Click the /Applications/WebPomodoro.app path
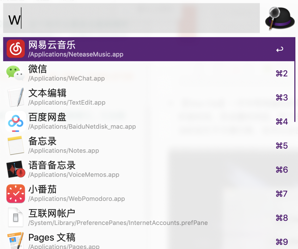 77,199
